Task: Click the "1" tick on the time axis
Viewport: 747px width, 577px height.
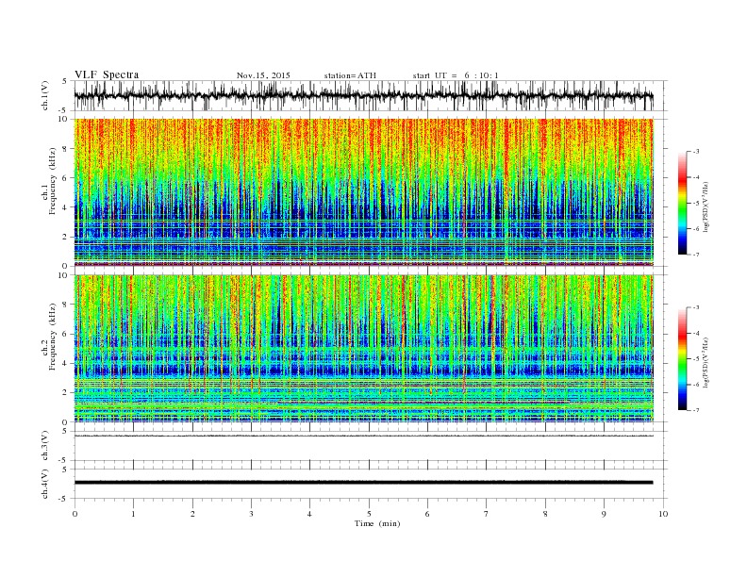Action: (134, 514)
